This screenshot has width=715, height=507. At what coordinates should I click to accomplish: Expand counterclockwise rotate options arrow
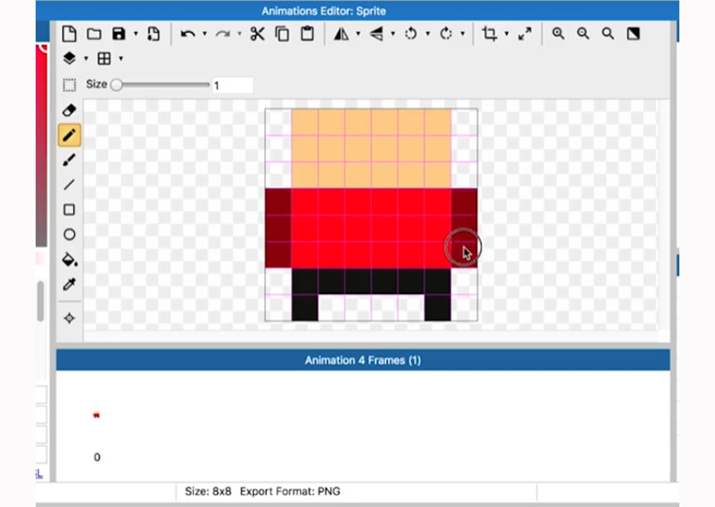[x=427, y=34]
